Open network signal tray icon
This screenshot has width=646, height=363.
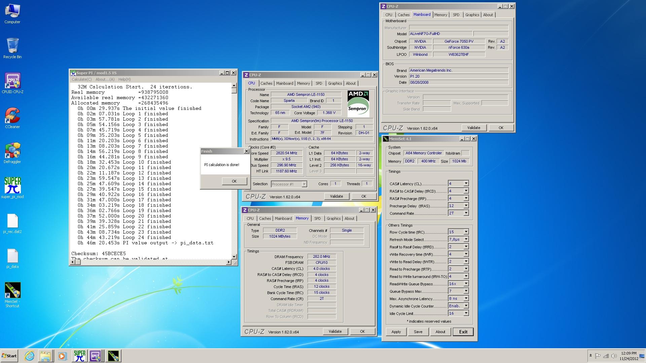point(606,356)
